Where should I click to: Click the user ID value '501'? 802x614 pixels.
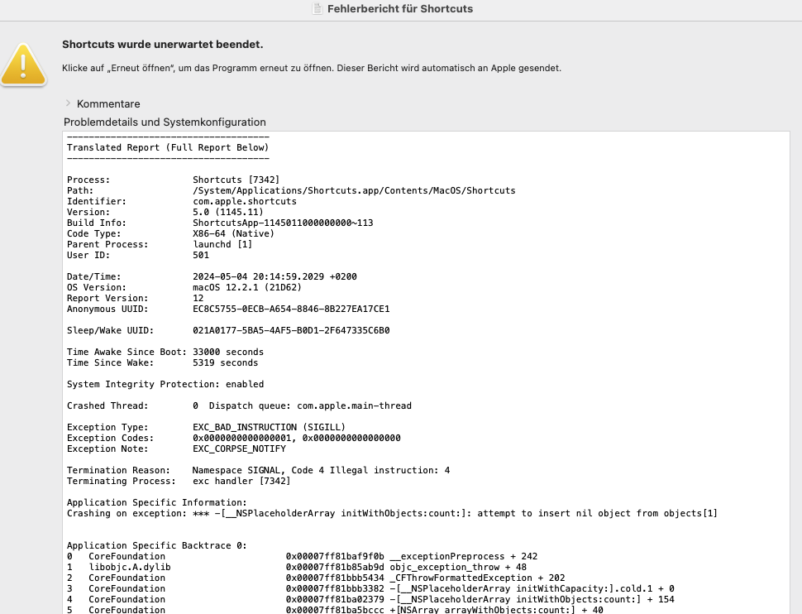[200, 255]
